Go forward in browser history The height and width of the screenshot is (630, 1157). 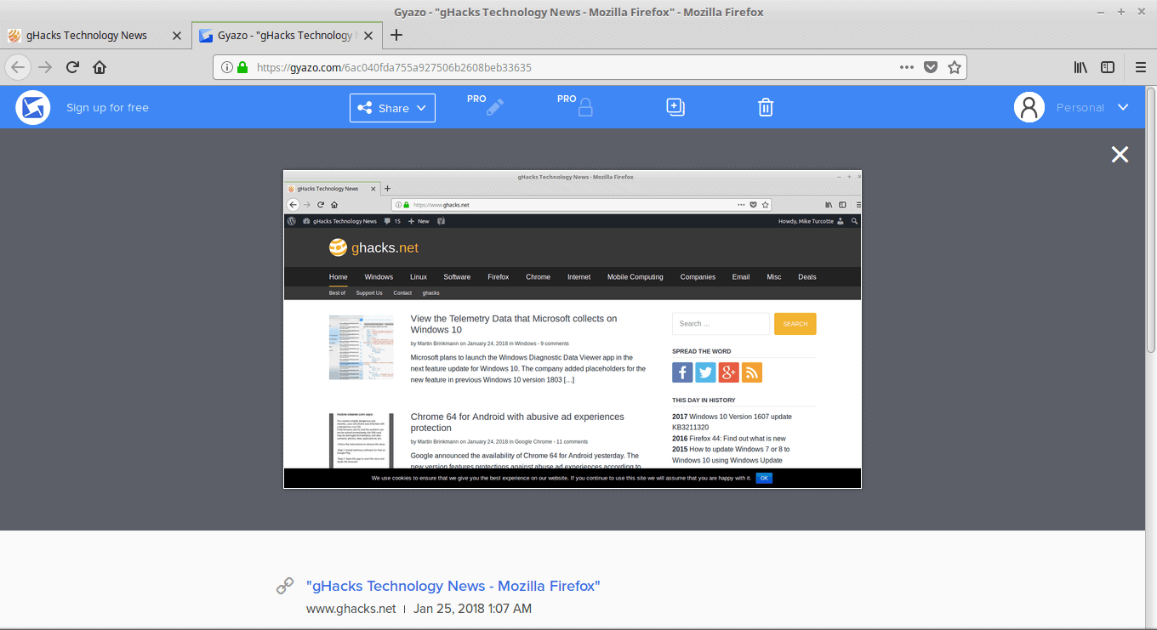pyautogui.click(x=45, y=67)
